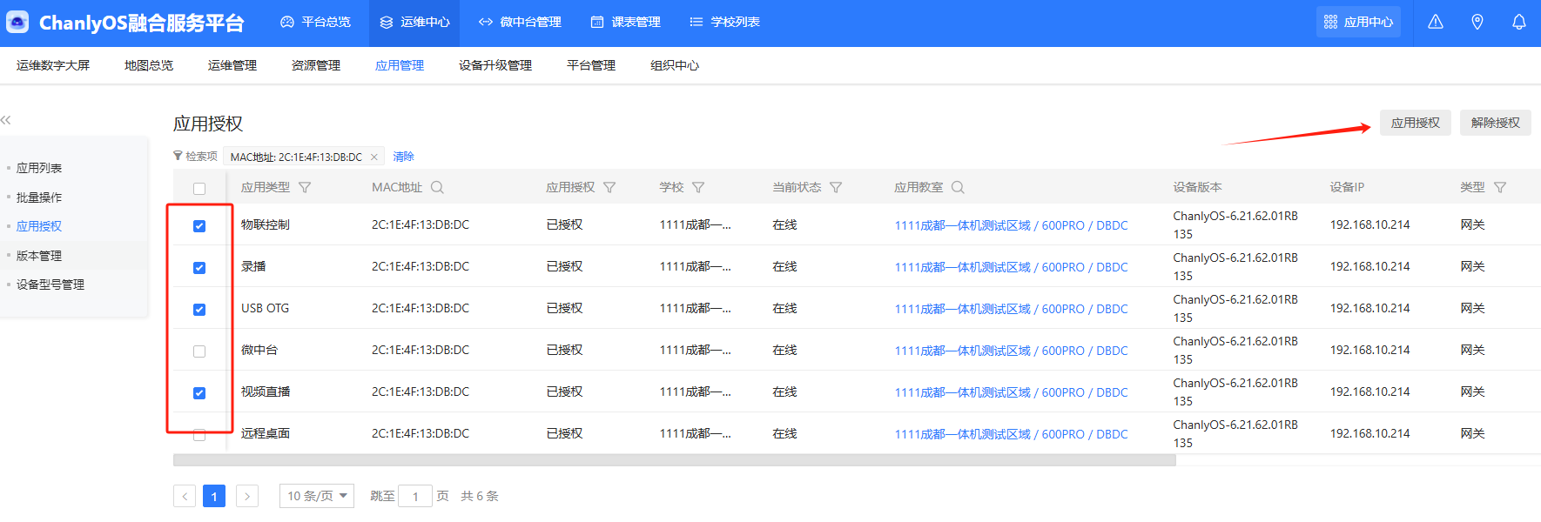Click the 清除 link to clear filters

pos(403,157)
